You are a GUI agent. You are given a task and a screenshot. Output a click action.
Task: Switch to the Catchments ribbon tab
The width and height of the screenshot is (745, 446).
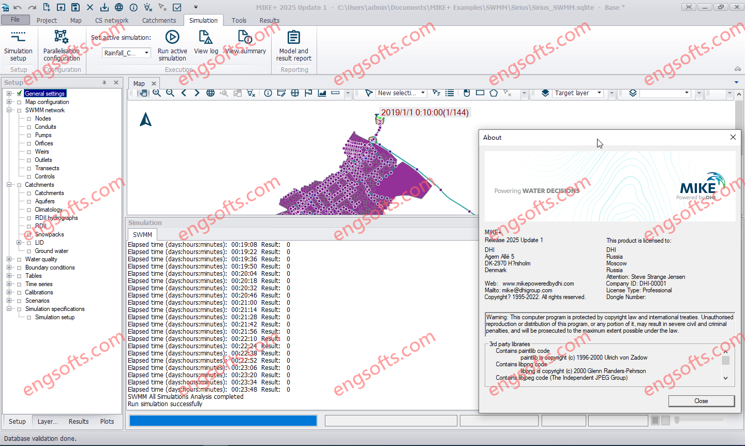coord(159,20)
